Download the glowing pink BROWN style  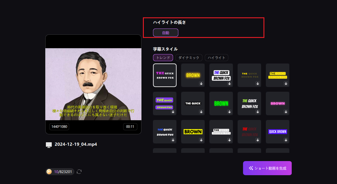[286, 112]
